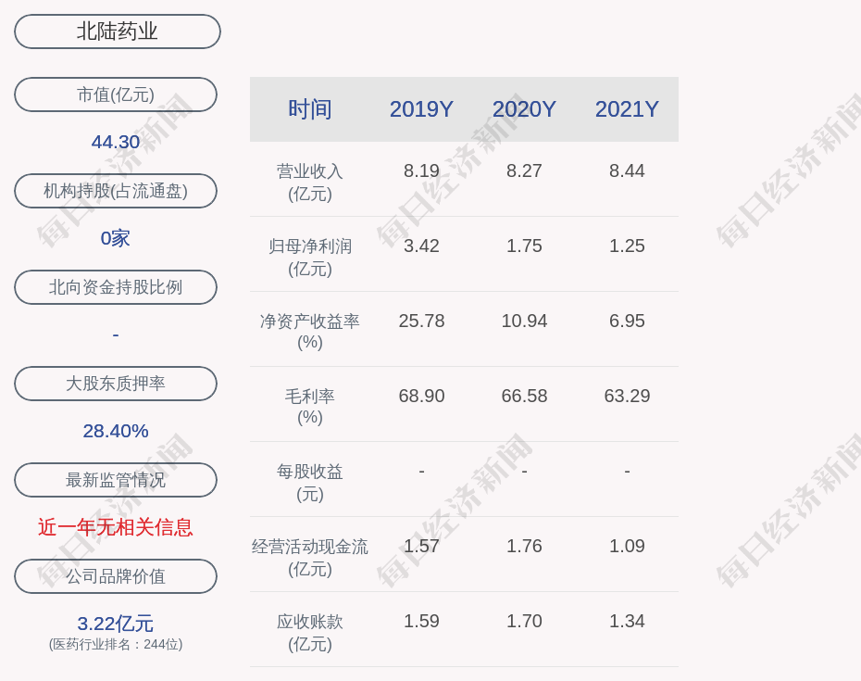
Task: Click the 经营活动现金流(亿元) row label
Action: click(x=310, y=558)
